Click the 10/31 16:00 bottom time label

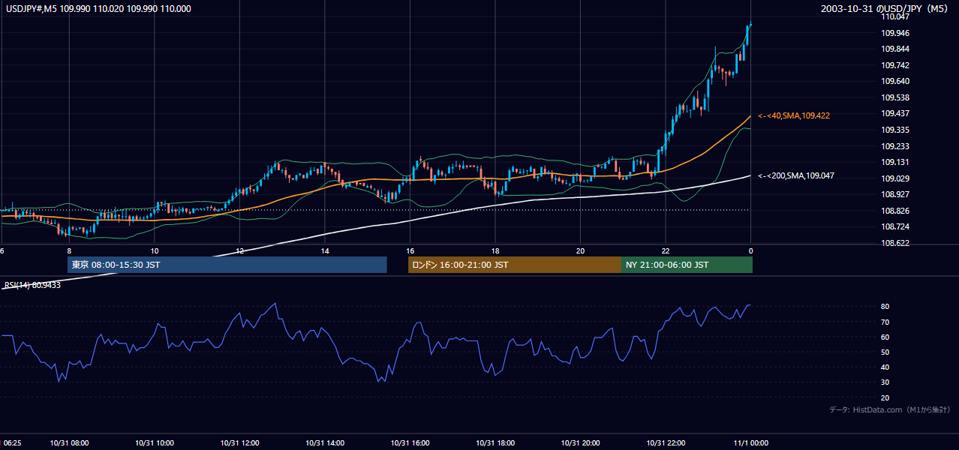pyautogui.click(x=410, y=443)
